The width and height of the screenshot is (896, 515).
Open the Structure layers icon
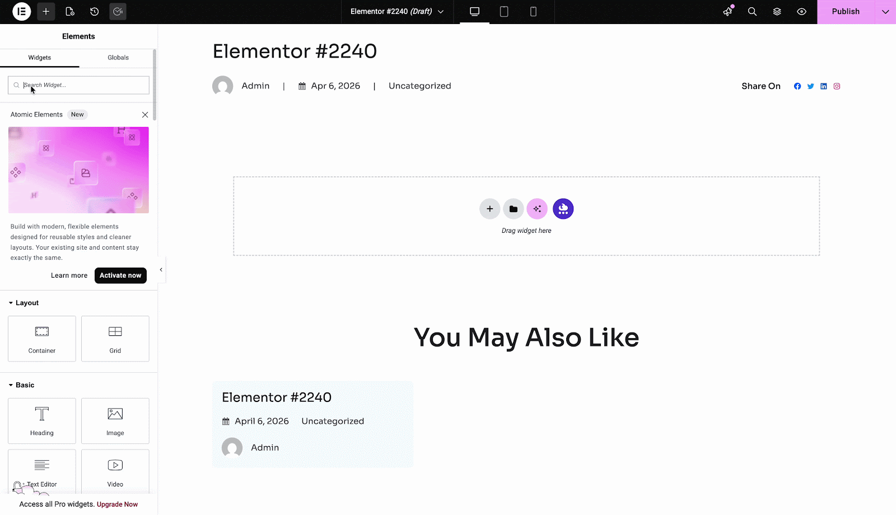point(777,11)
